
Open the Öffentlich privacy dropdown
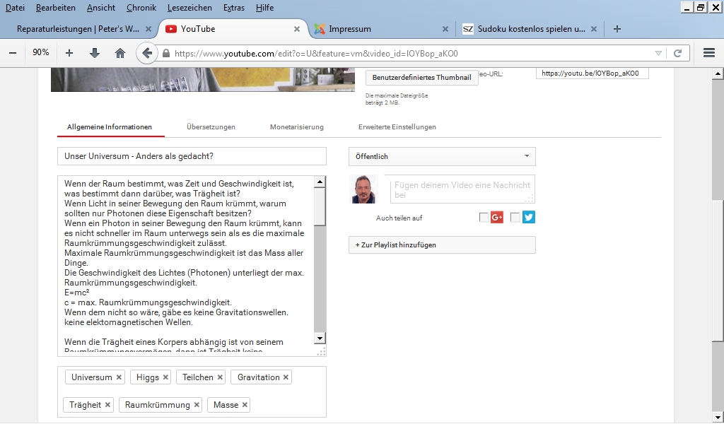(x=442, y=156)
